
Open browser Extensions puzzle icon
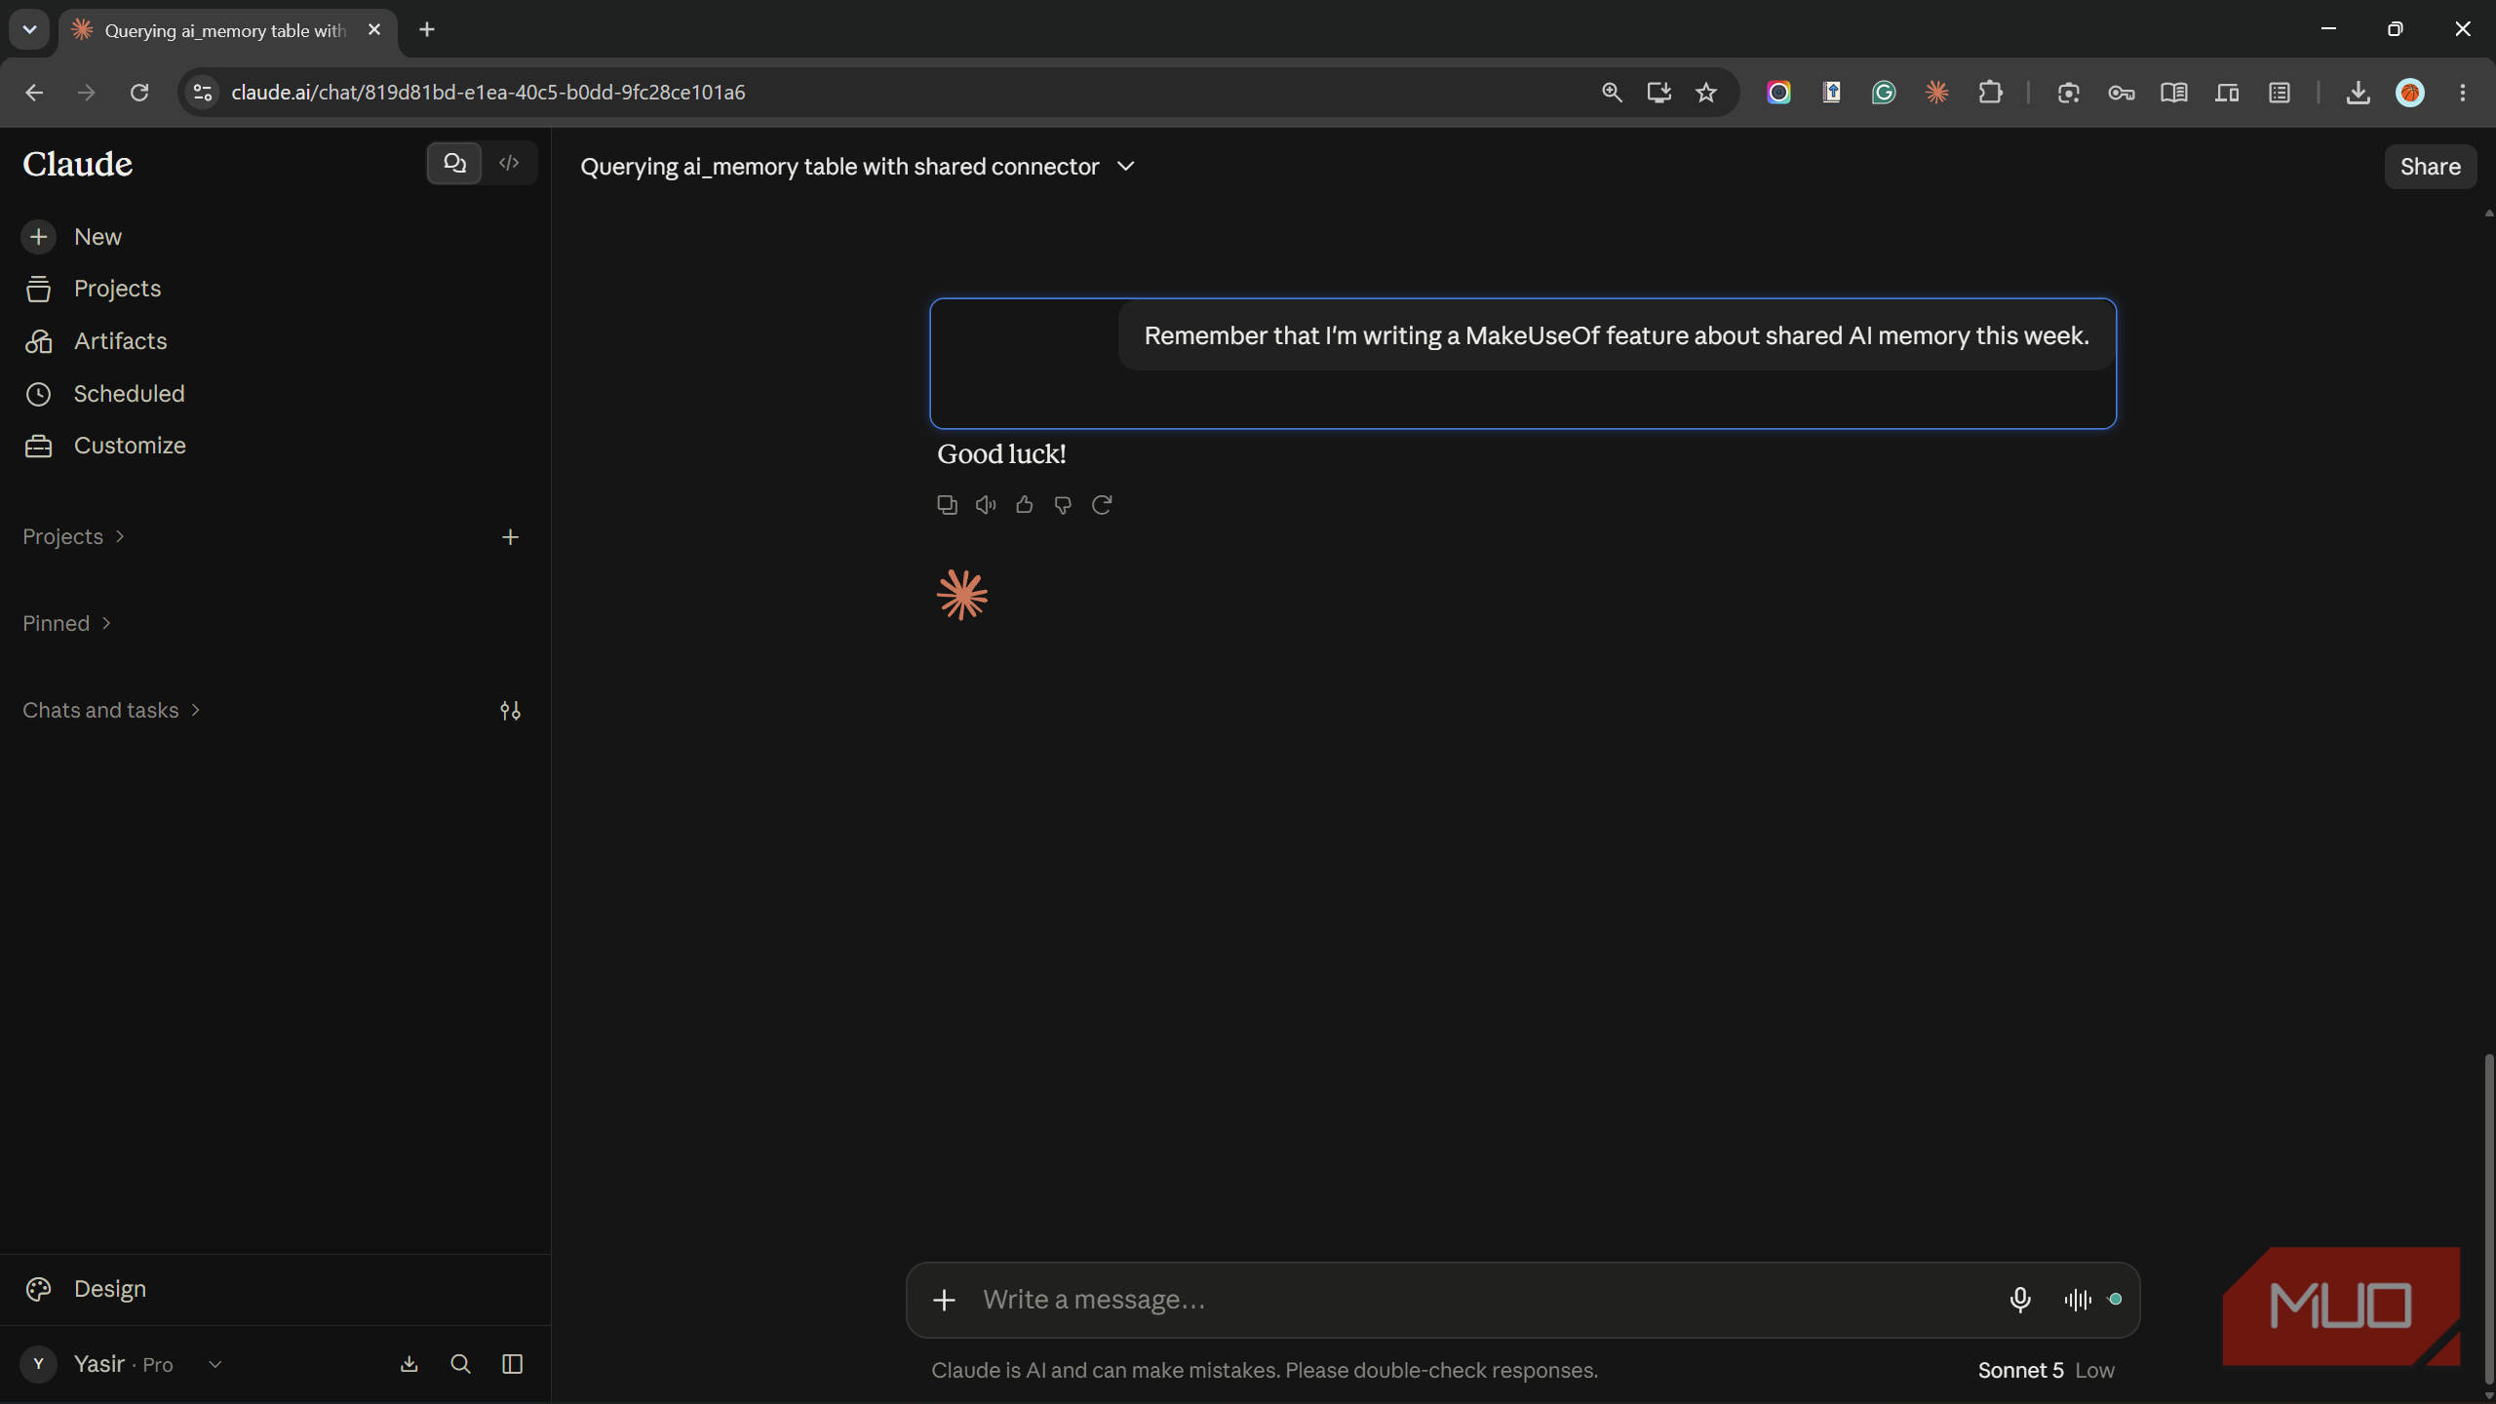coord(1990,93)
